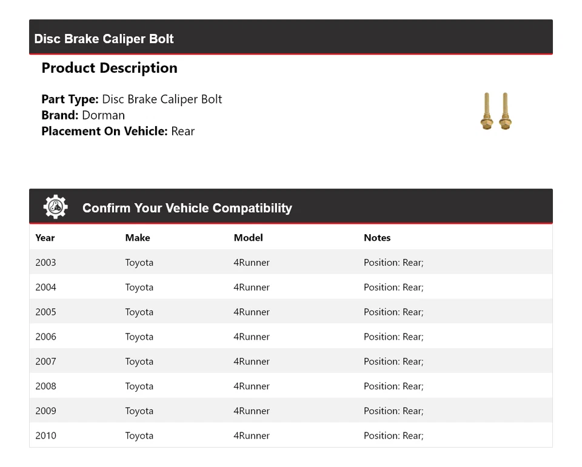Select the 2005 Toyota make cell
This screenshot has width=582, height=467.
139,312
